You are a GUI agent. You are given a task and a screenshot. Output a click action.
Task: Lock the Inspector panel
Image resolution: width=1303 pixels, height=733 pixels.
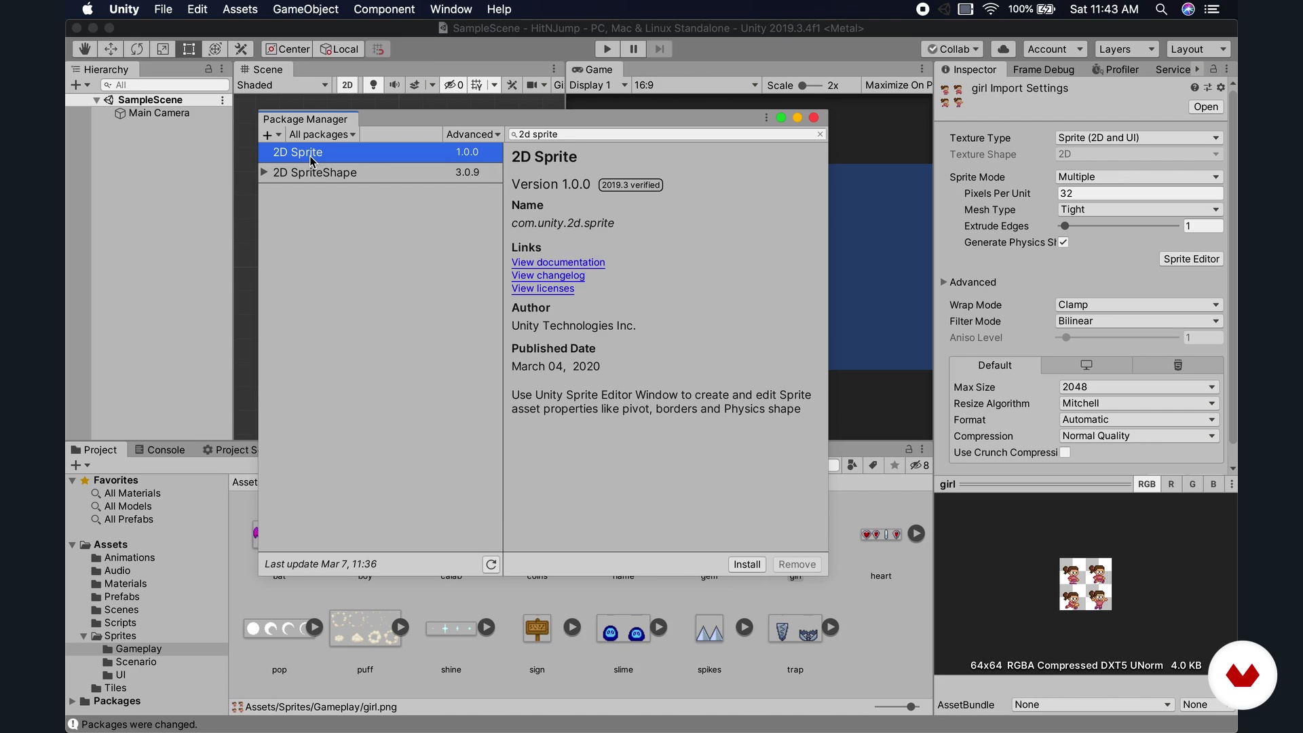tap(1213, 69)
